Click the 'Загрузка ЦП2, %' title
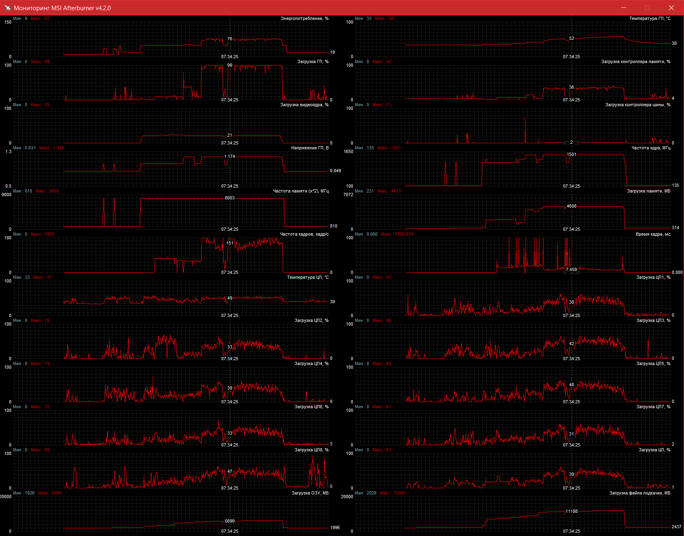Viewport: 684px width, 536px height. tap(312, 321)
